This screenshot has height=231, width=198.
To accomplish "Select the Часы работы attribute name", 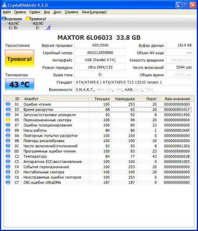I will point(35,131).
